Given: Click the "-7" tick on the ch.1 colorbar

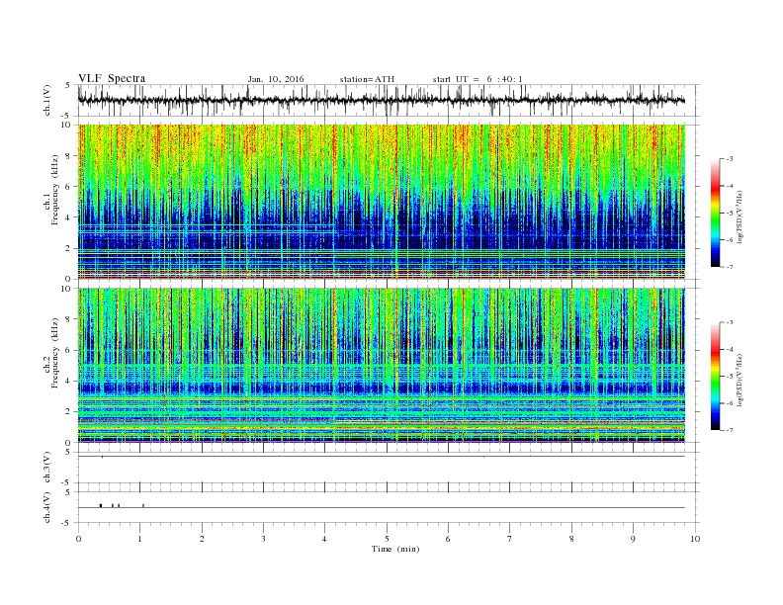Looking at the screenshot, I should coord(730,267).
